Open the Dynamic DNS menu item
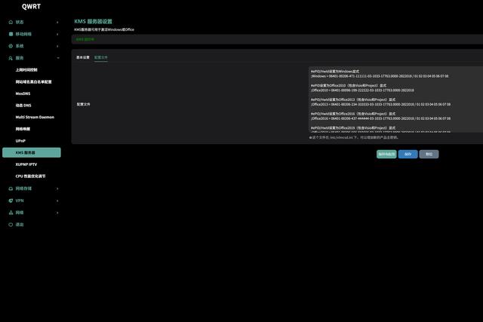 click(x=23, y=106)
